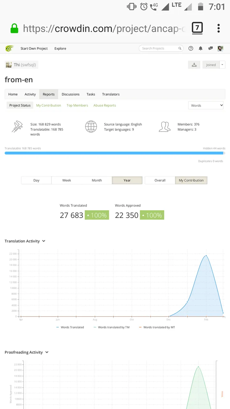
Task: Click the Words Translated 100% badge
Action: coord(97,215)
